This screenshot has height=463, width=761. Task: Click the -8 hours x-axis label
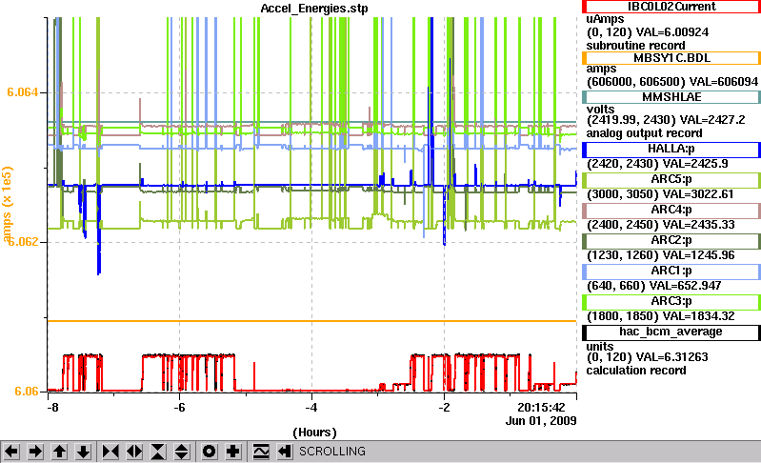[52, 408]
